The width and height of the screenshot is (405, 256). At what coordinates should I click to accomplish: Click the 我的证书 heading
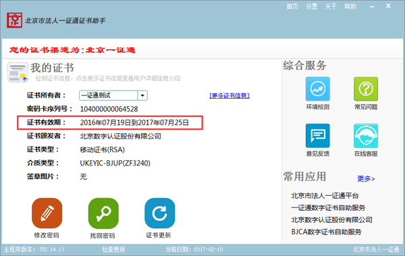pos(52,68)
